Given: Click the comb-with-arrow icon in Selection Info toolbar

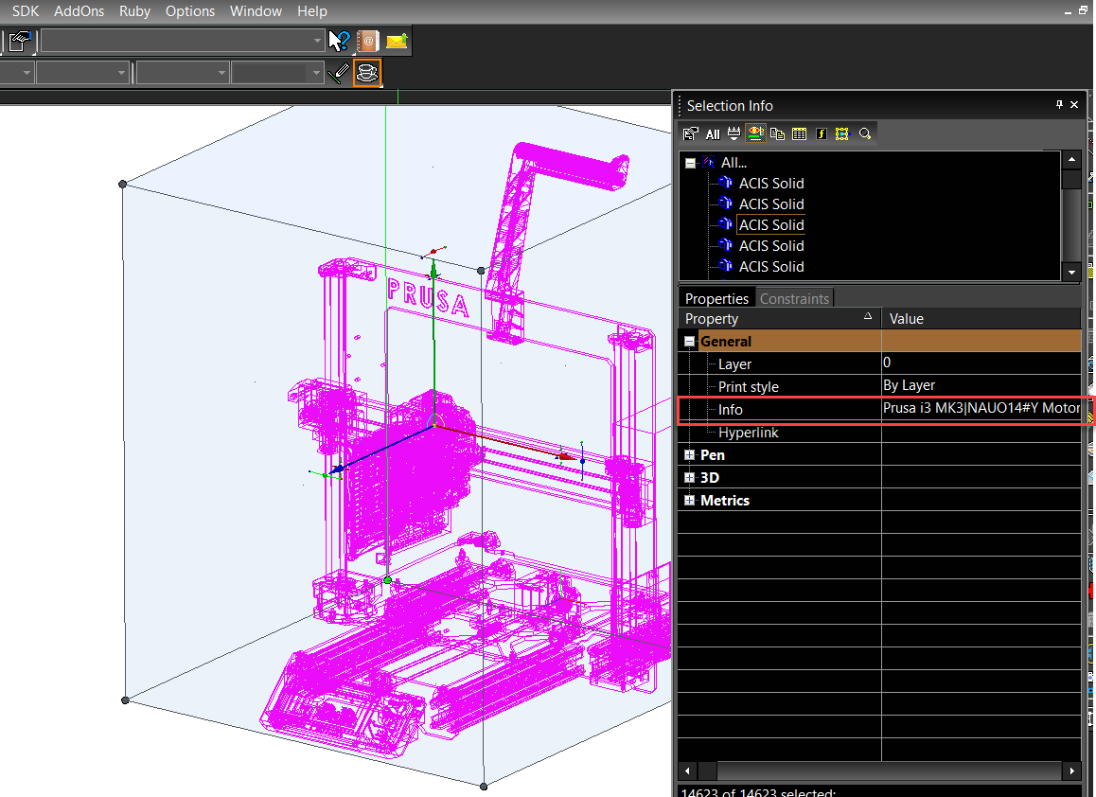Looking at the screenshot, I should (x=734, y=133).
